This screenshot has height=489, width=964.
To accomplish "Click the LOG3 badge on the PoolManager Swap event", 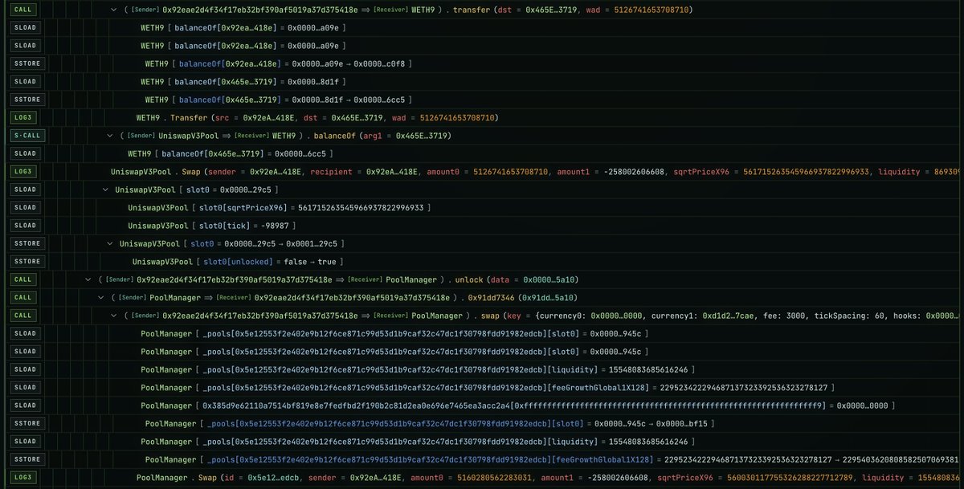I will point(24,477).
